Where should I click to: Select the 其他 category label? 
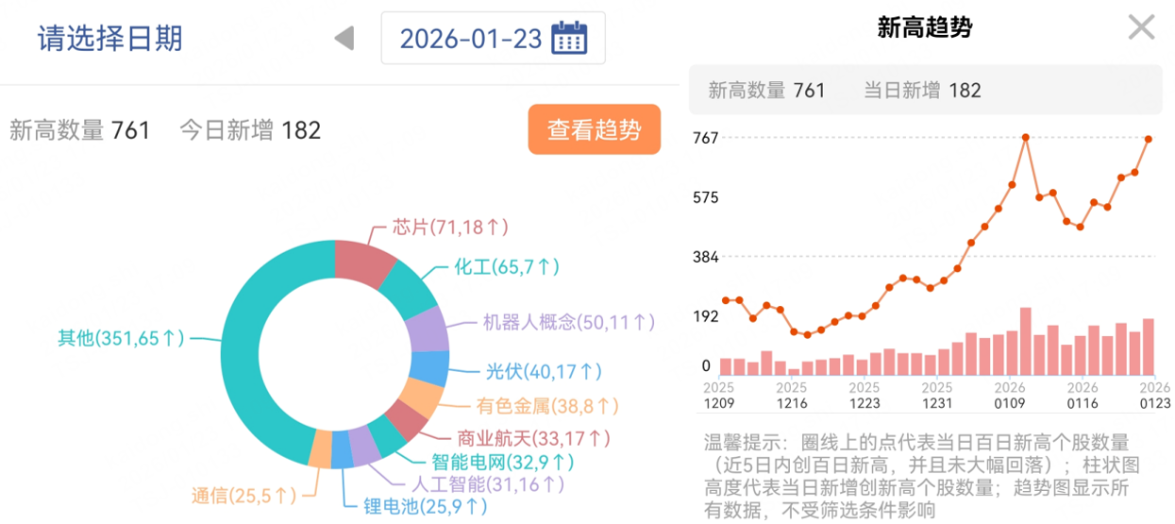(x=121, y=337)
